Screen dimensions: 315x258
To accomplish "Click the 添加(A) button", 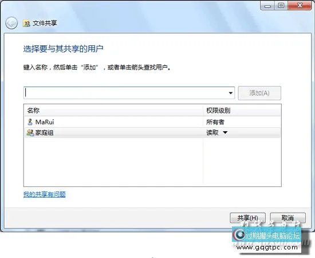I will 259,93.
